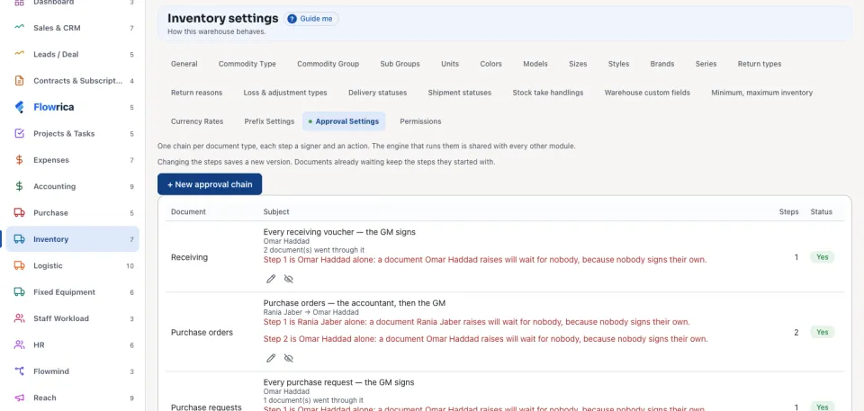Viewport: 864px width, 411px height.
Task: Click the Yes status badge for Purchase orders
Action: point(822,332)
